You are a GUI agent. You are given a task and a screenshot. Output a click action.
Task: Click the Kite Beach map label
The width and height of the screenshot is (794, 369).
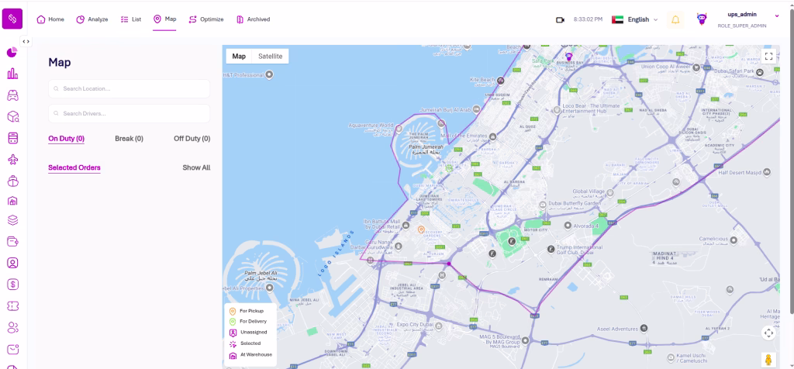[x=482, y=80]
